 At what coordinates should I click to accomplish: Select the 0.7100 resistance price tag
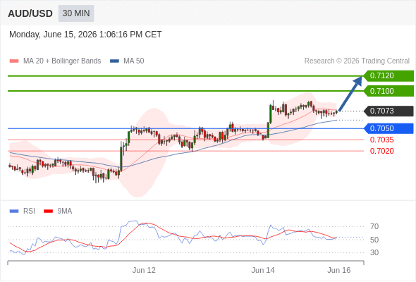[389, 91]
